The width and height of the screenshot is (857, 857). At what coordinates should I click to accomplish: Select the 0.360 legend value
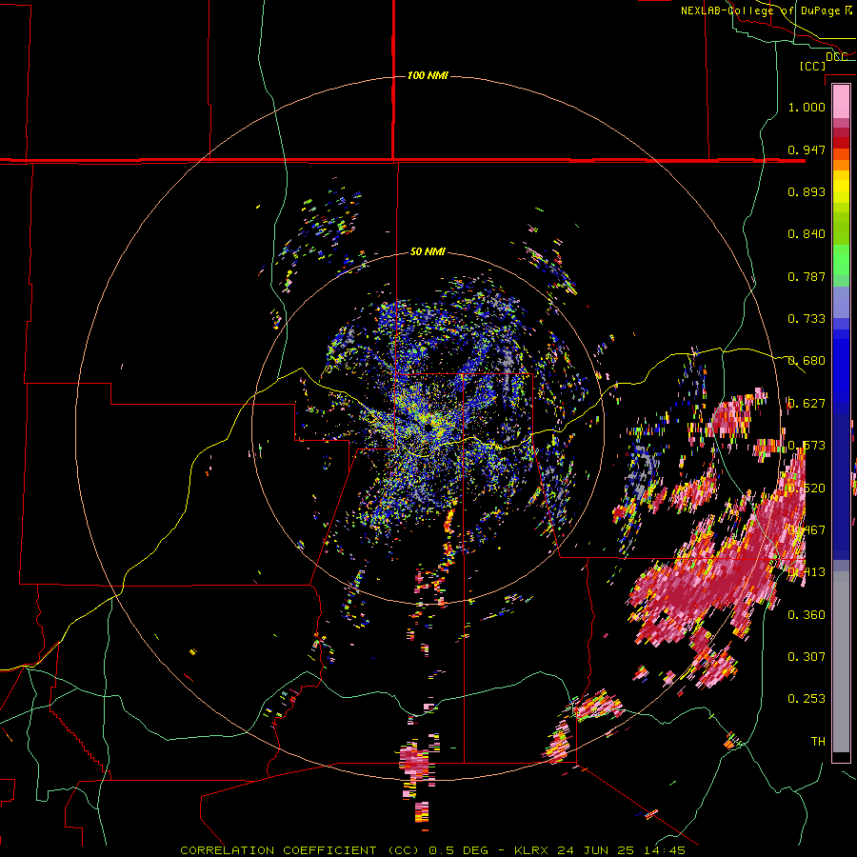(807, 615)
